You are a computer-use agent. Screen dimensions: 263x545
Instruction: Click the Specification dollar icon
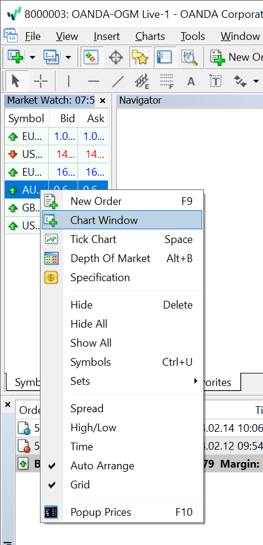[51, 278]
